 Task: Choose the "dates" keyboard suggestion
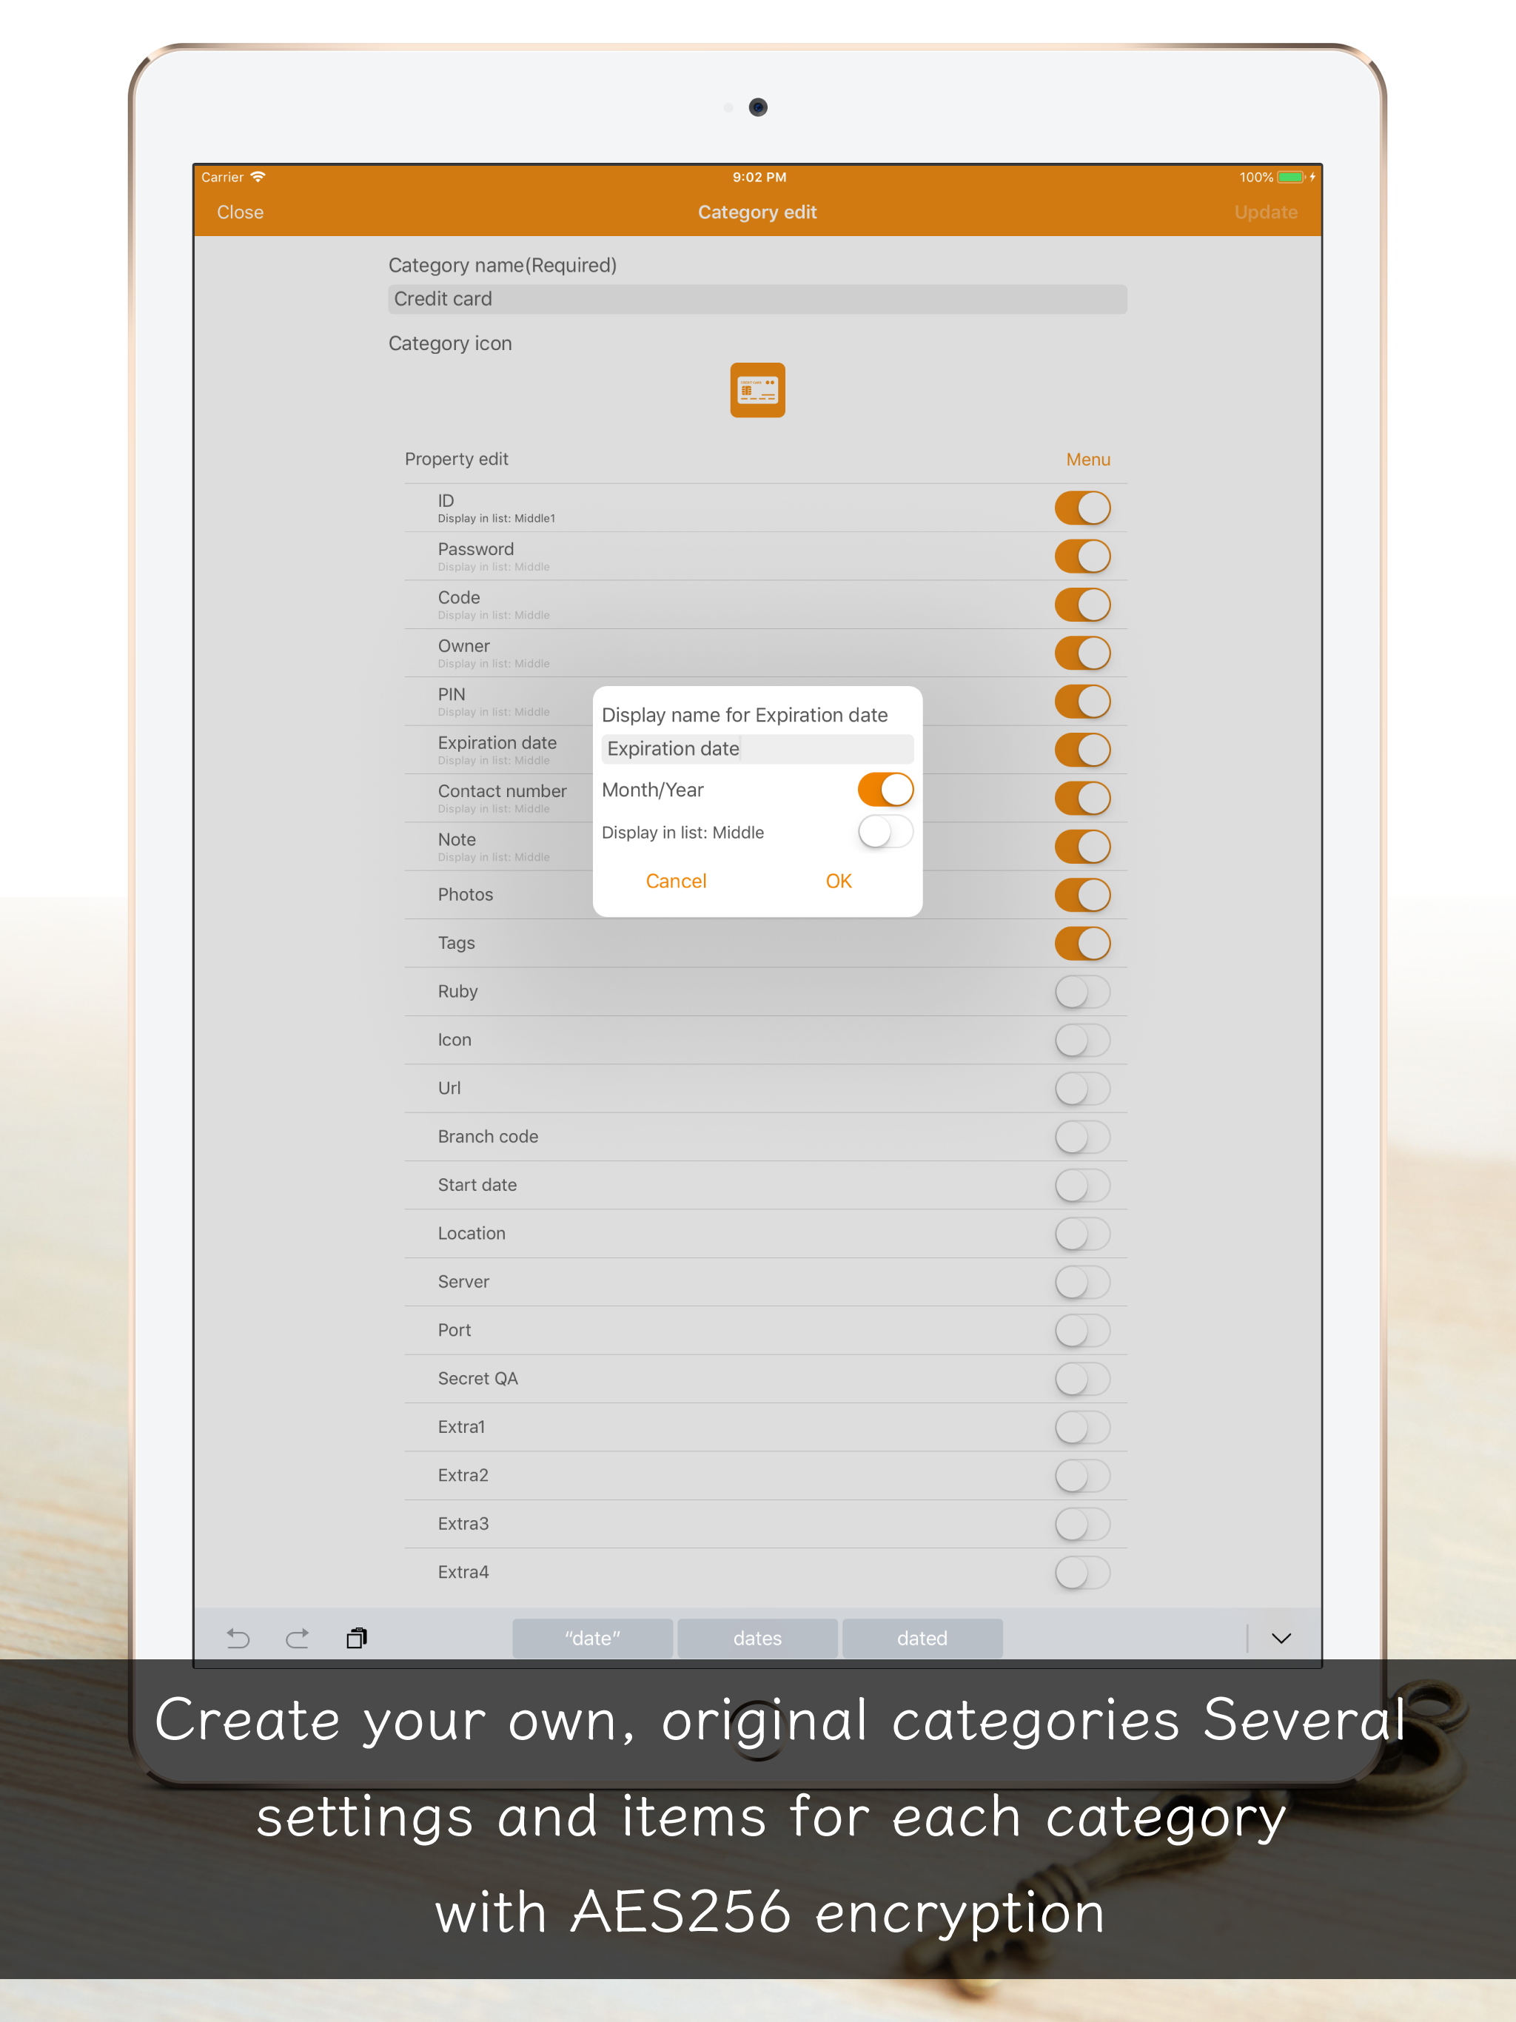pos(757,1638)
